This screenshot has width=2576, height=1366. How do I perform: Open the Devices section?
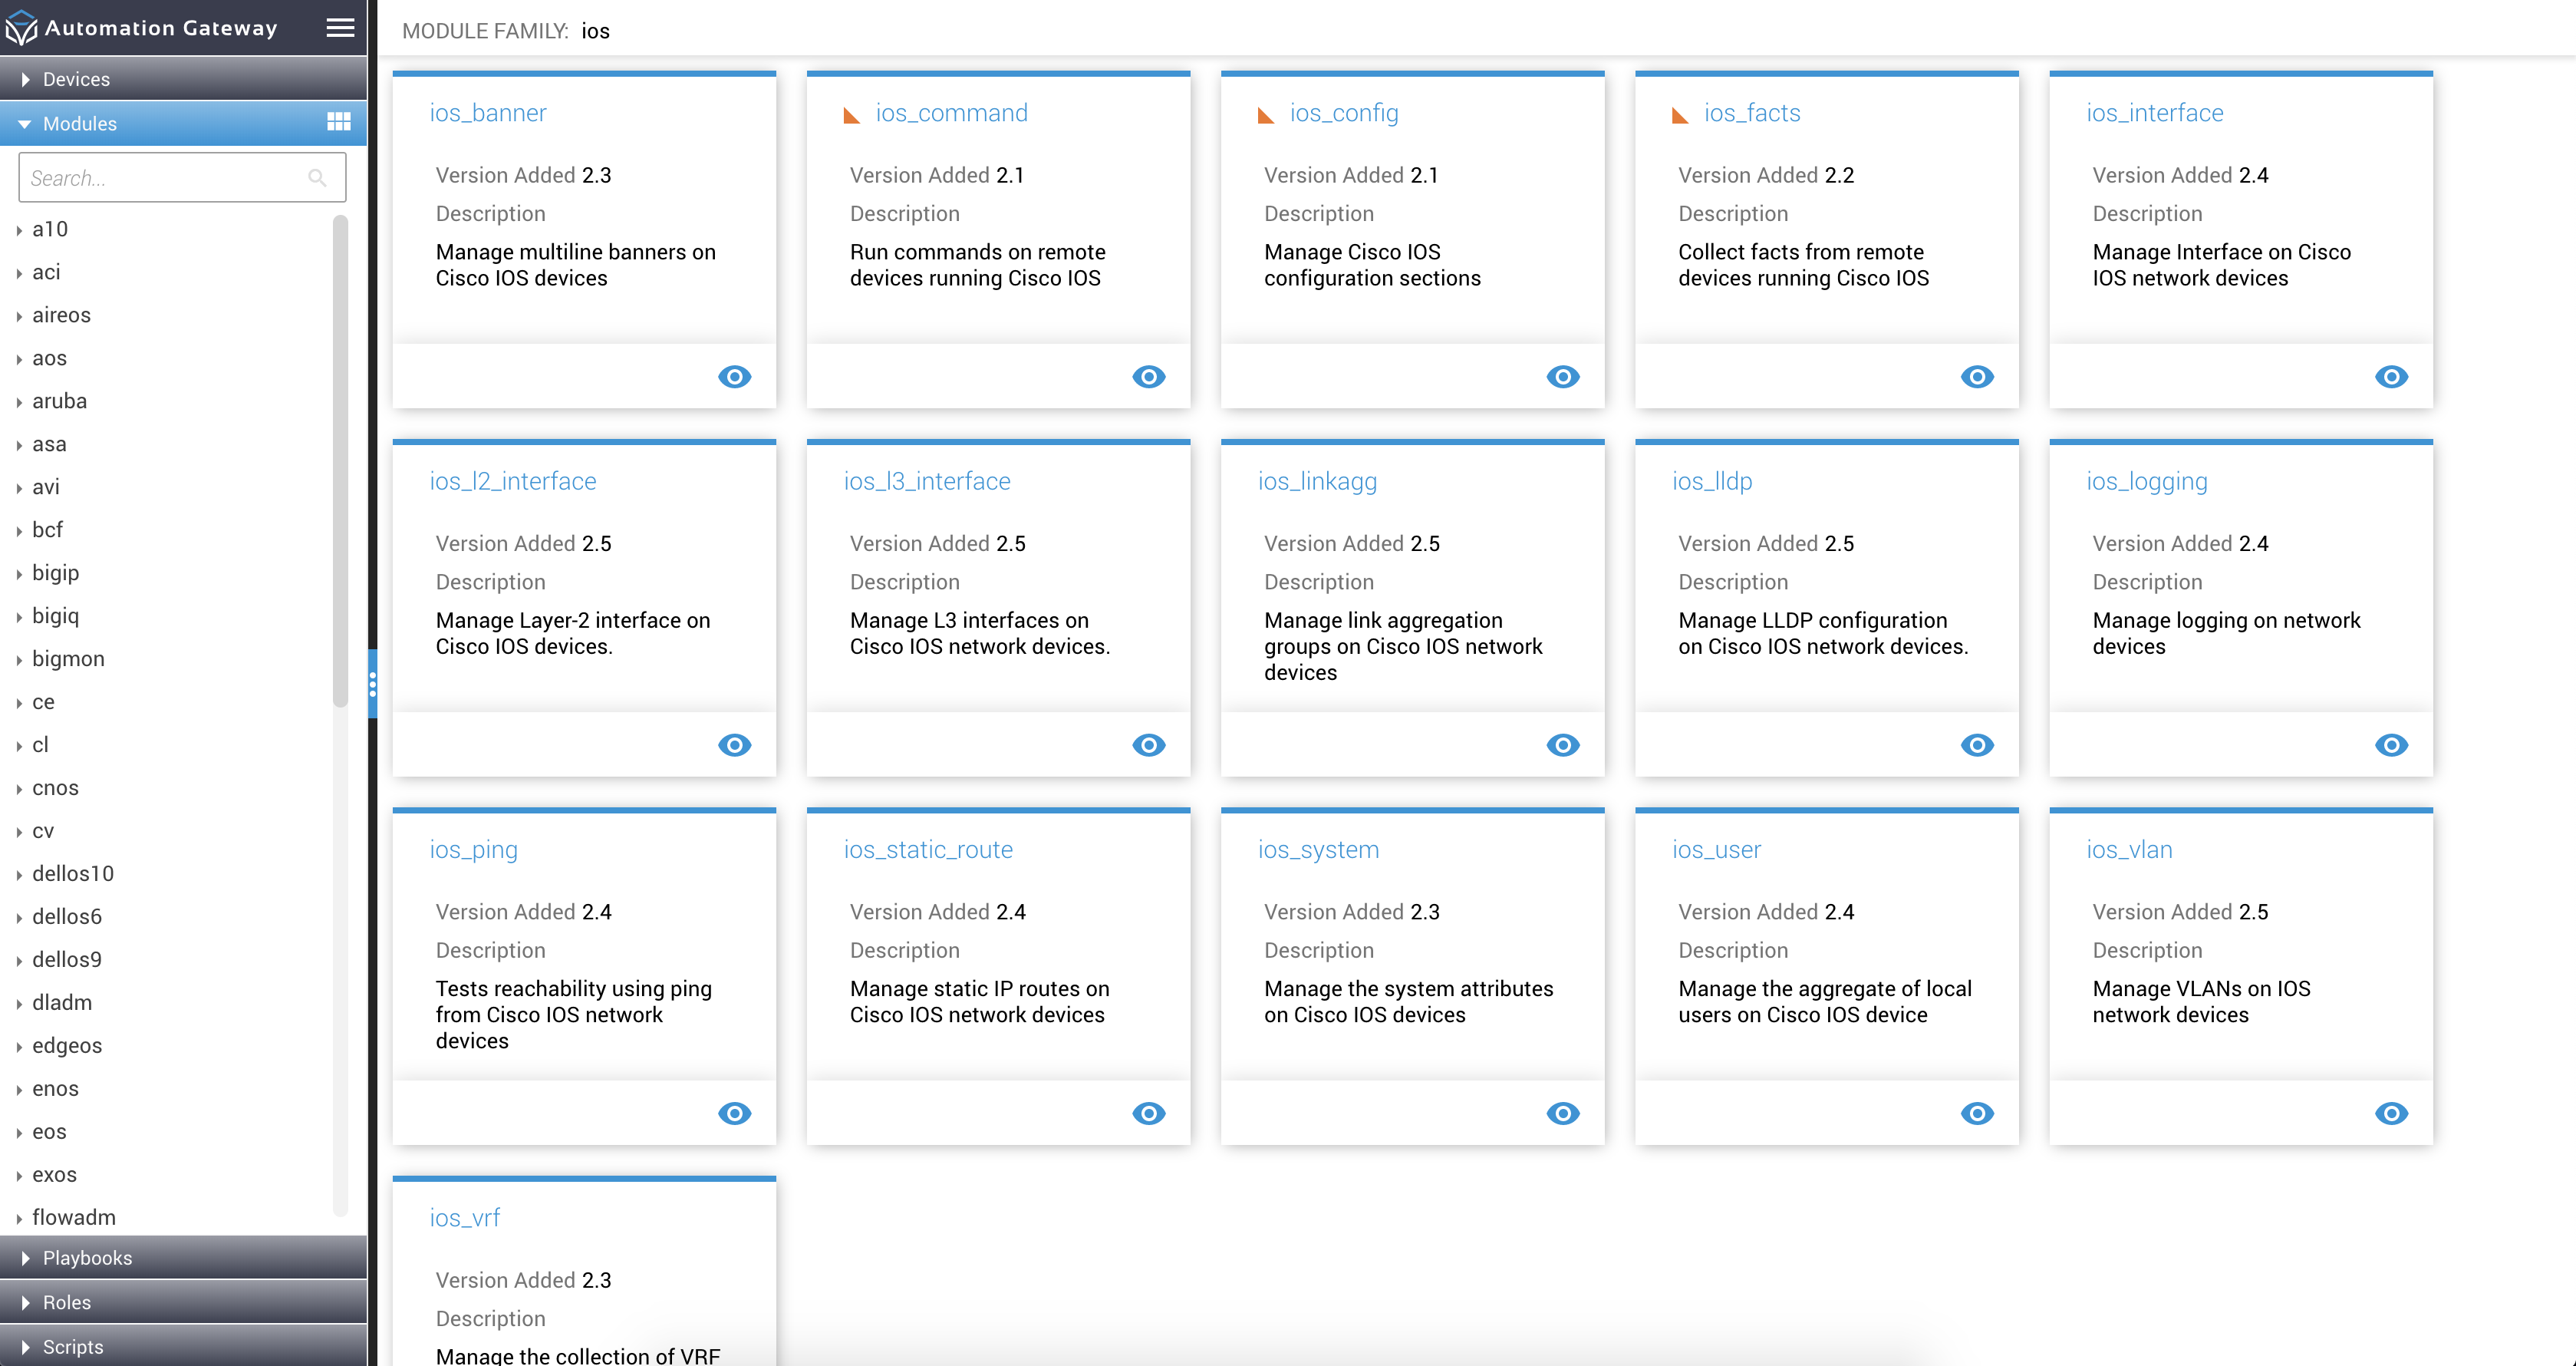(76, 79)
